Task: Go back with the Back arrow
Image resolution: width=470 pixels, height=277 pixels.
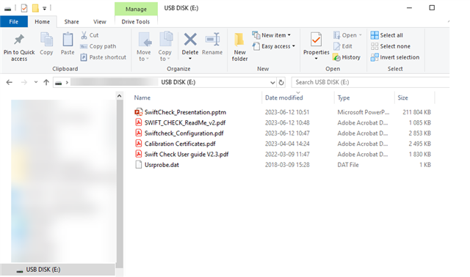Action: coord(10,82)
